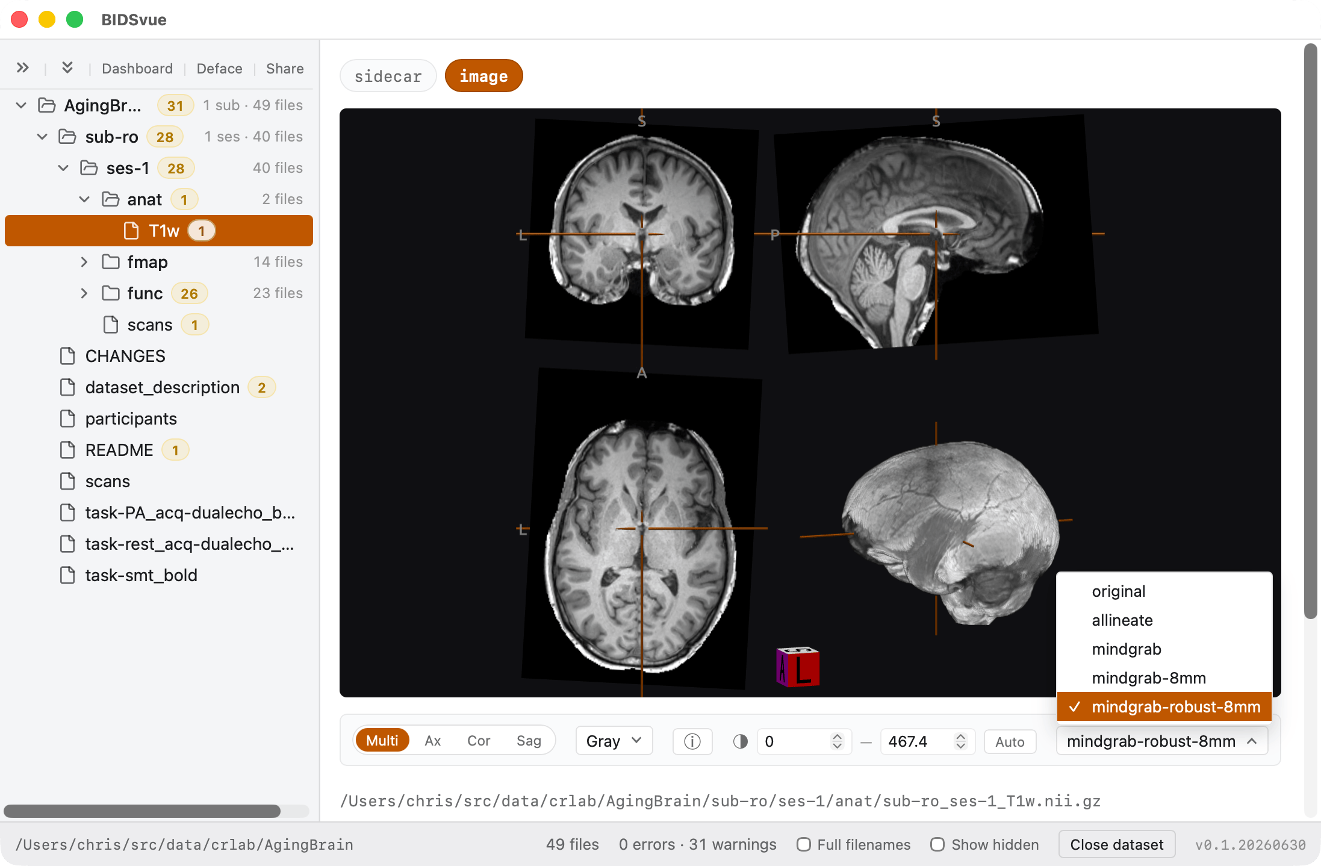Close the mindgrab-robust-8mm deface dropdown

coord(1162,741)
